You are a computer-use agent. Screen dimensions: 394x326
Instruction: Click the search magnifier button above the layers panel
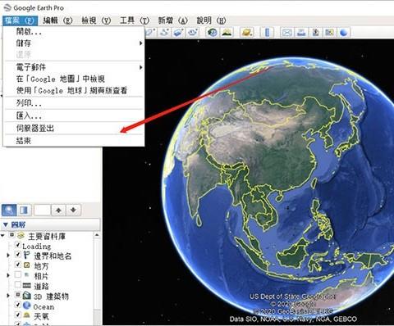pyautogui.click(x=9, y=211)
